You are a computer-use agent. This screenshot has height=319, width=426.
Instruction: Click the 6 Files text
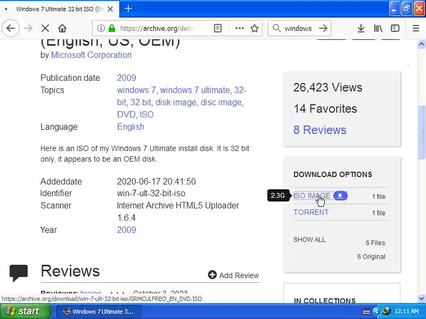[x=375, y=242]
